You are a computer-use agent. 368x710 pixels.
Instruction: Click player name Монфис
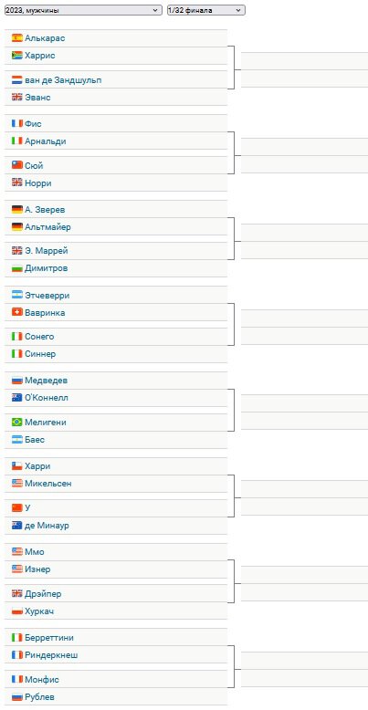tap(42, 680)
